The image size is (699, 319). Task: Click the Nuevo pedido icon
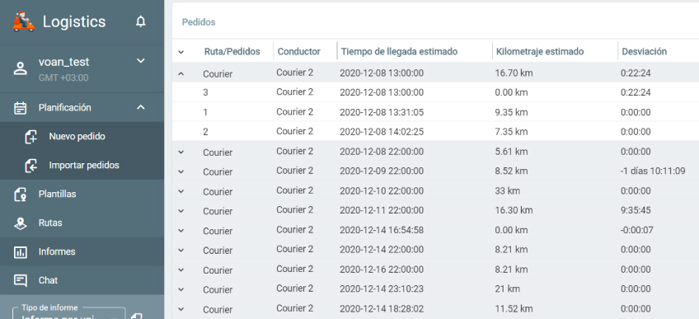(30, 137)
